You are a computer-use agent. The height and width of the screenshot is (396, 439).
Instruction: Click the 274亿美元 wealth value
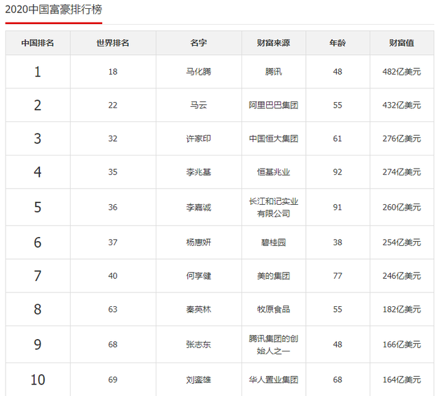[402, 172]
